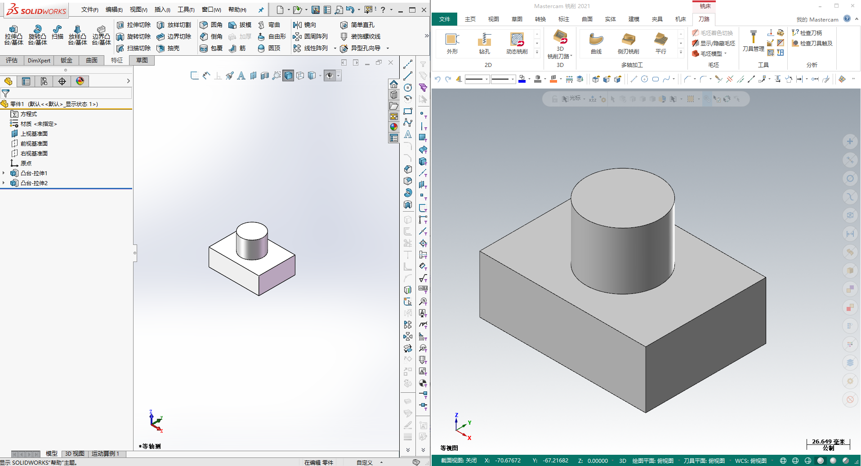Open the 异型孔向导 dropdown arrow
The image size is (861, 466).
pos(388,49)
